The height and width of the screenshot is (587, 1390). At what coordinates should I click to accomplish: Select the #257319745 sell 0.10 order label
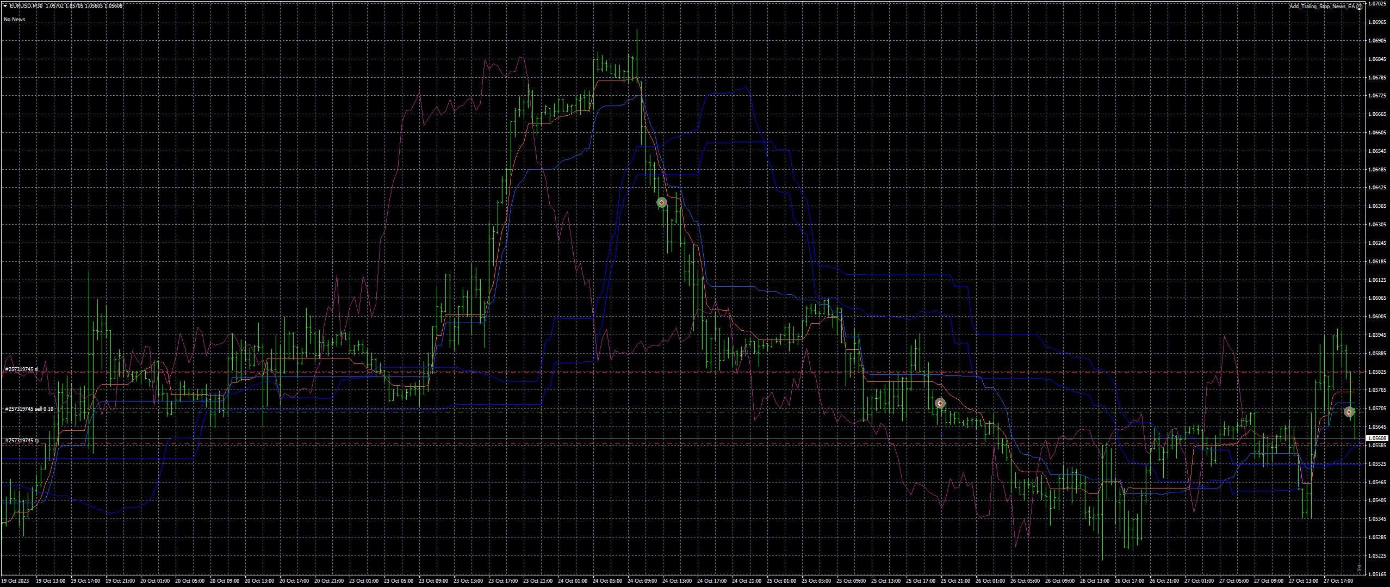coord(29,409)
